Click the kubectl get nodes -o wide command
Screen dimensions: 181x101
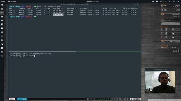pos(49,6)
